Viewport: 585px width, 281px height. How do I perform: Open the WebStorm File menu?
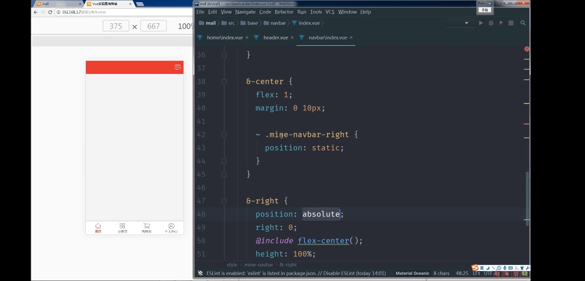coord(200,12)
